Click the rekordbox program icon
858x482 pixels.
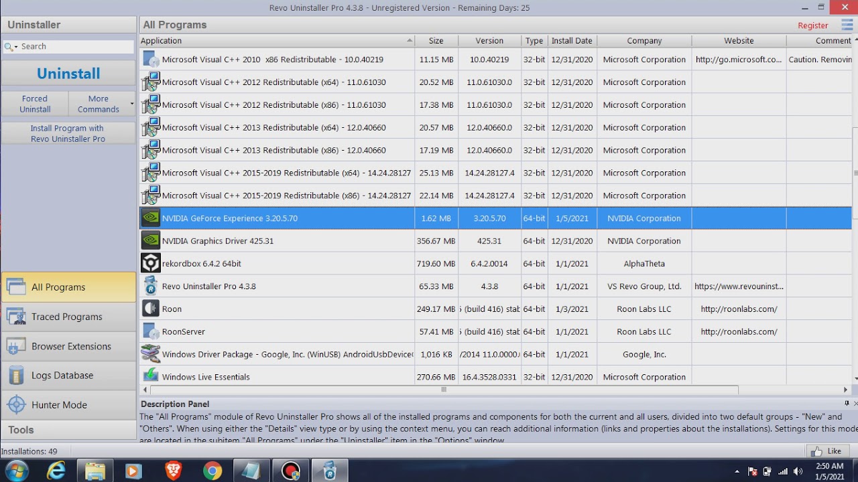[x=151, y=263]
